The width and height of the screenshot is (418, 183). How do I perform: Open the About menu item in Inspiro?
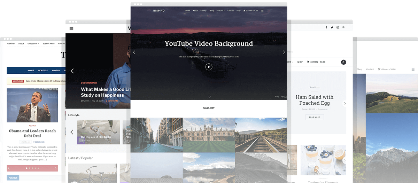[x=195, y=10]
